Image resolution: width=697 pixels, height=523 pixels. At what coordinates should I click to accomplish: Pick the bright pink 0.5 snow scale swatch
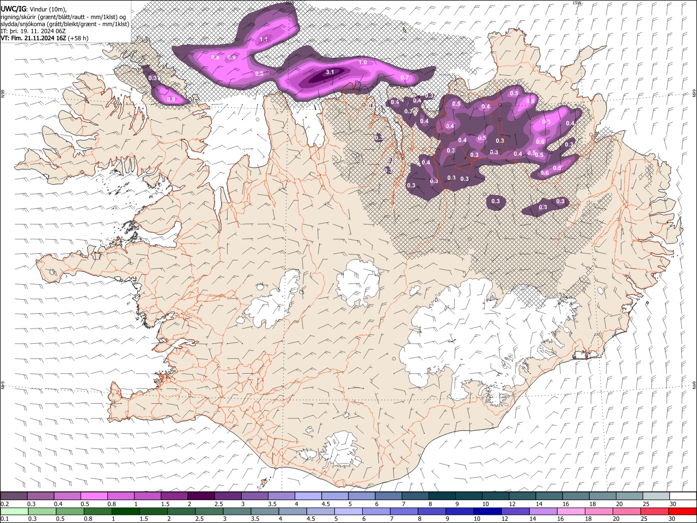point(94,496)
